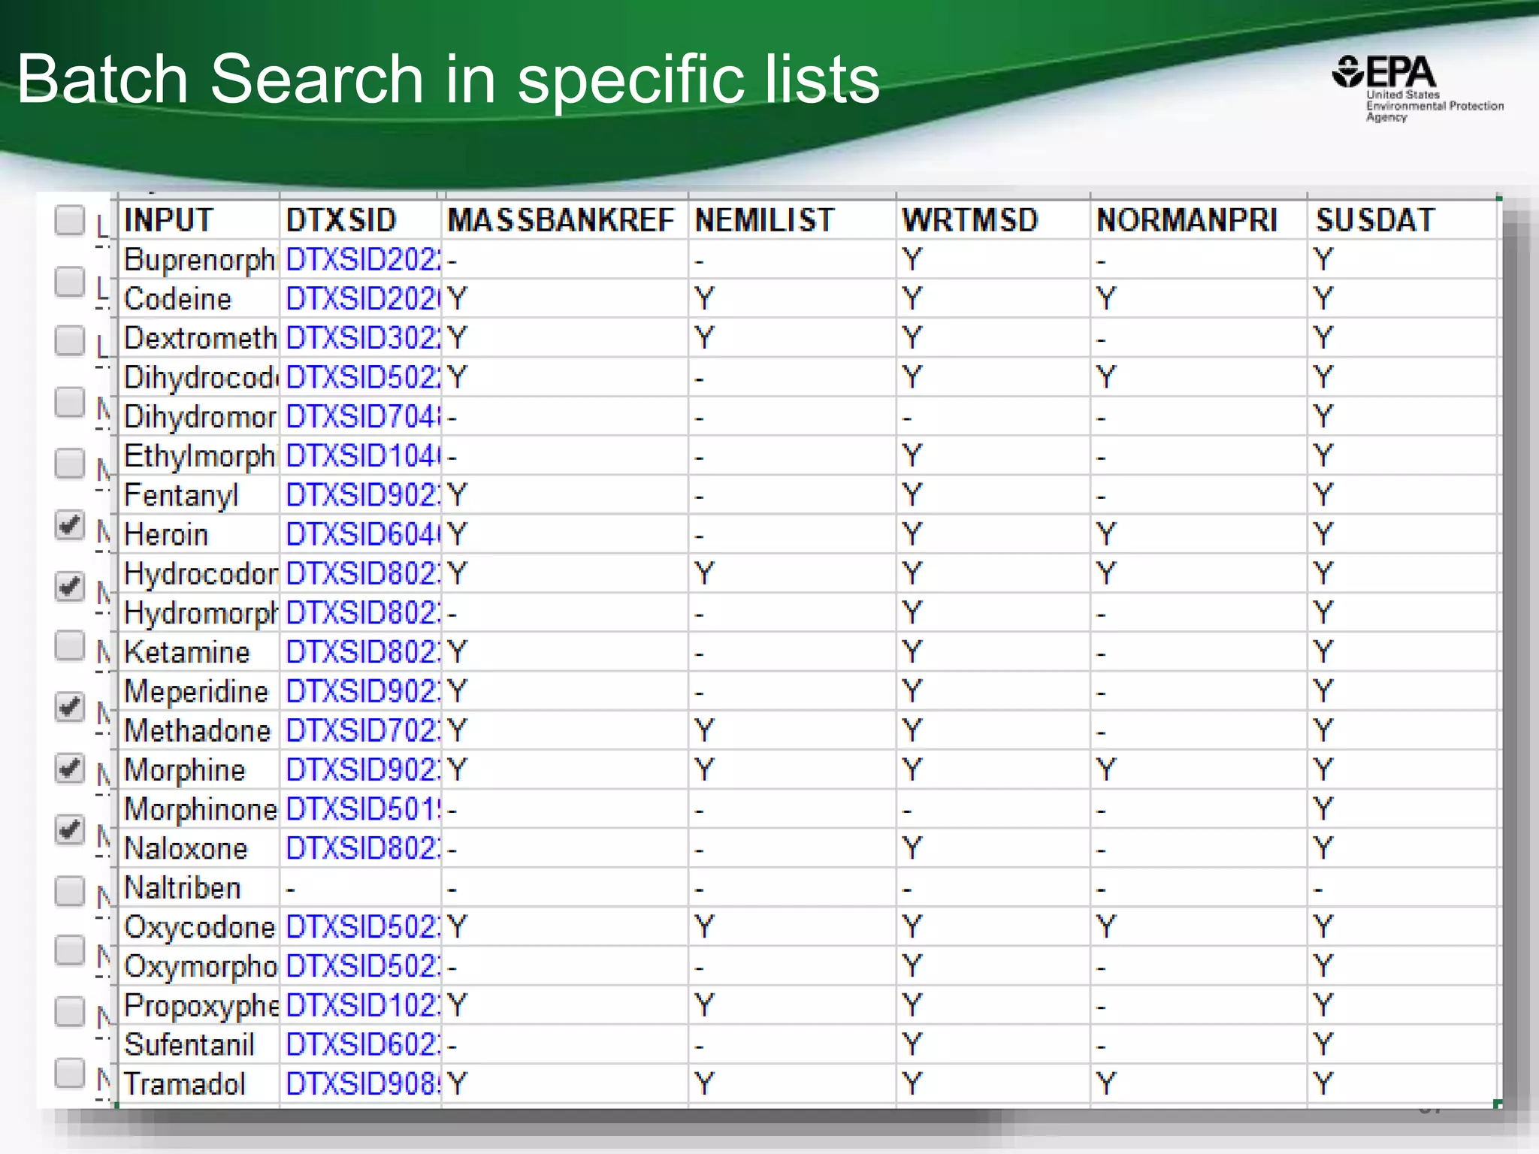1539x1154 pixels.
Task: Click the Naloxone input cell
Action: coord(199,848)
